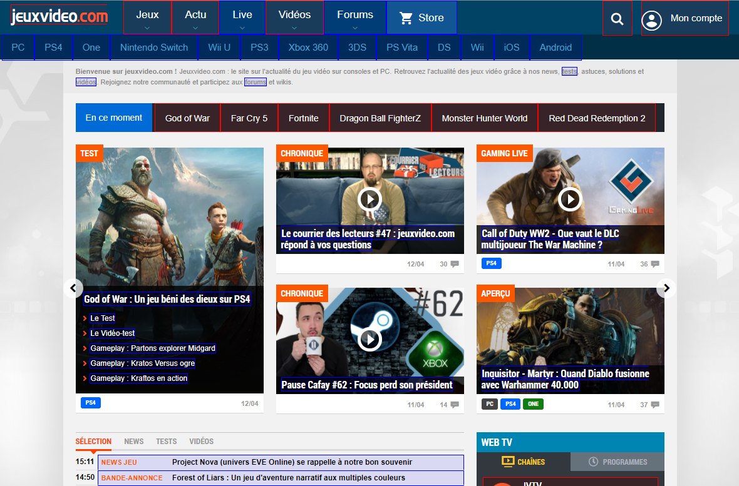Open the Dragon Ball FighterZ trending topic
The image size is (739, 486).
(380, 118)
